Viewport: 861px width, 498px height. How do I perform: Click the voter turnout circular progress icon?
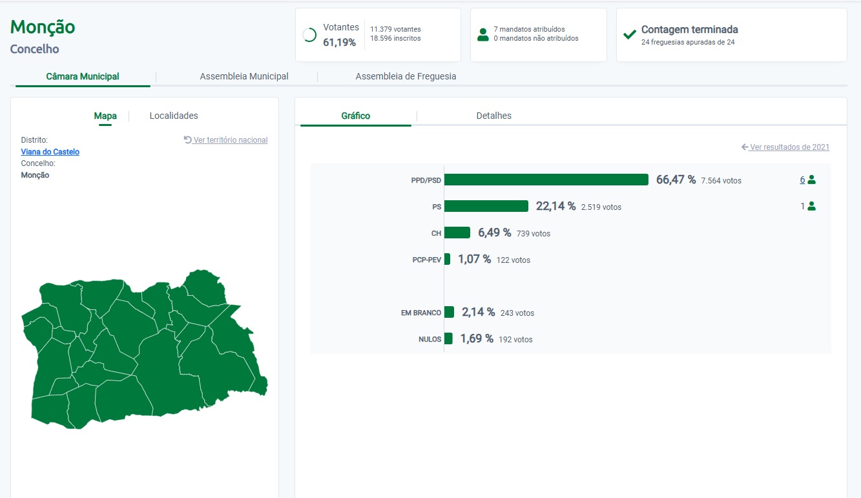point(309,35)
